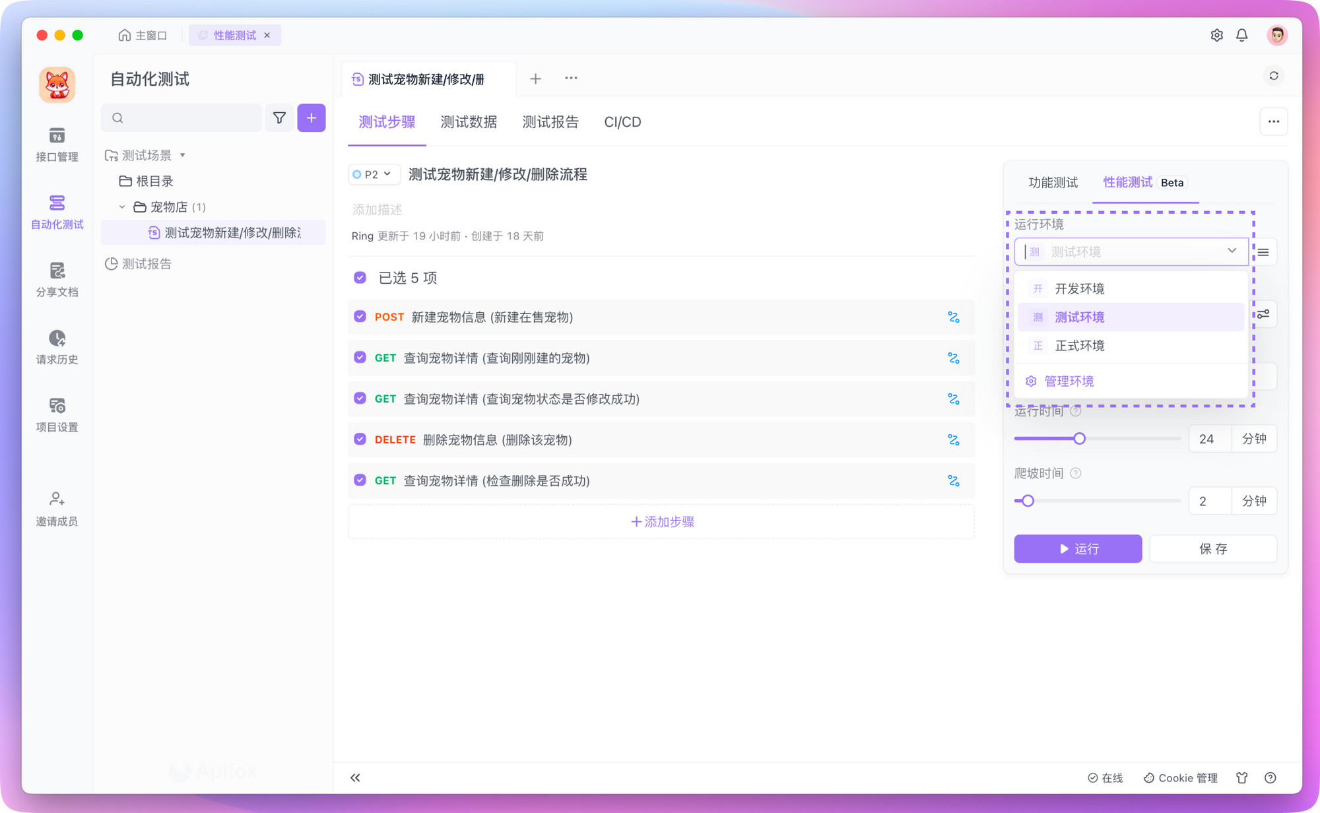Switch to the CI/CD tab
This screenshot has height=813, width=1320.
[622, 122]
